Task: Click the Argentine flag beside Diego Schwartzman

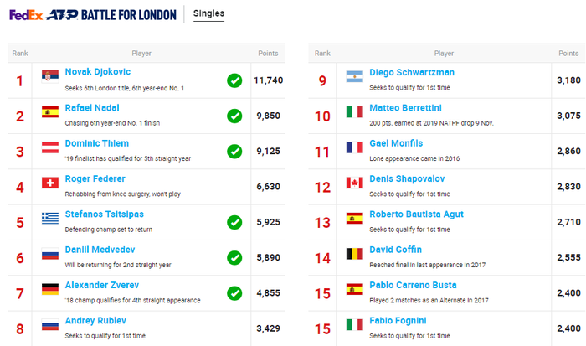Action: 355,76
